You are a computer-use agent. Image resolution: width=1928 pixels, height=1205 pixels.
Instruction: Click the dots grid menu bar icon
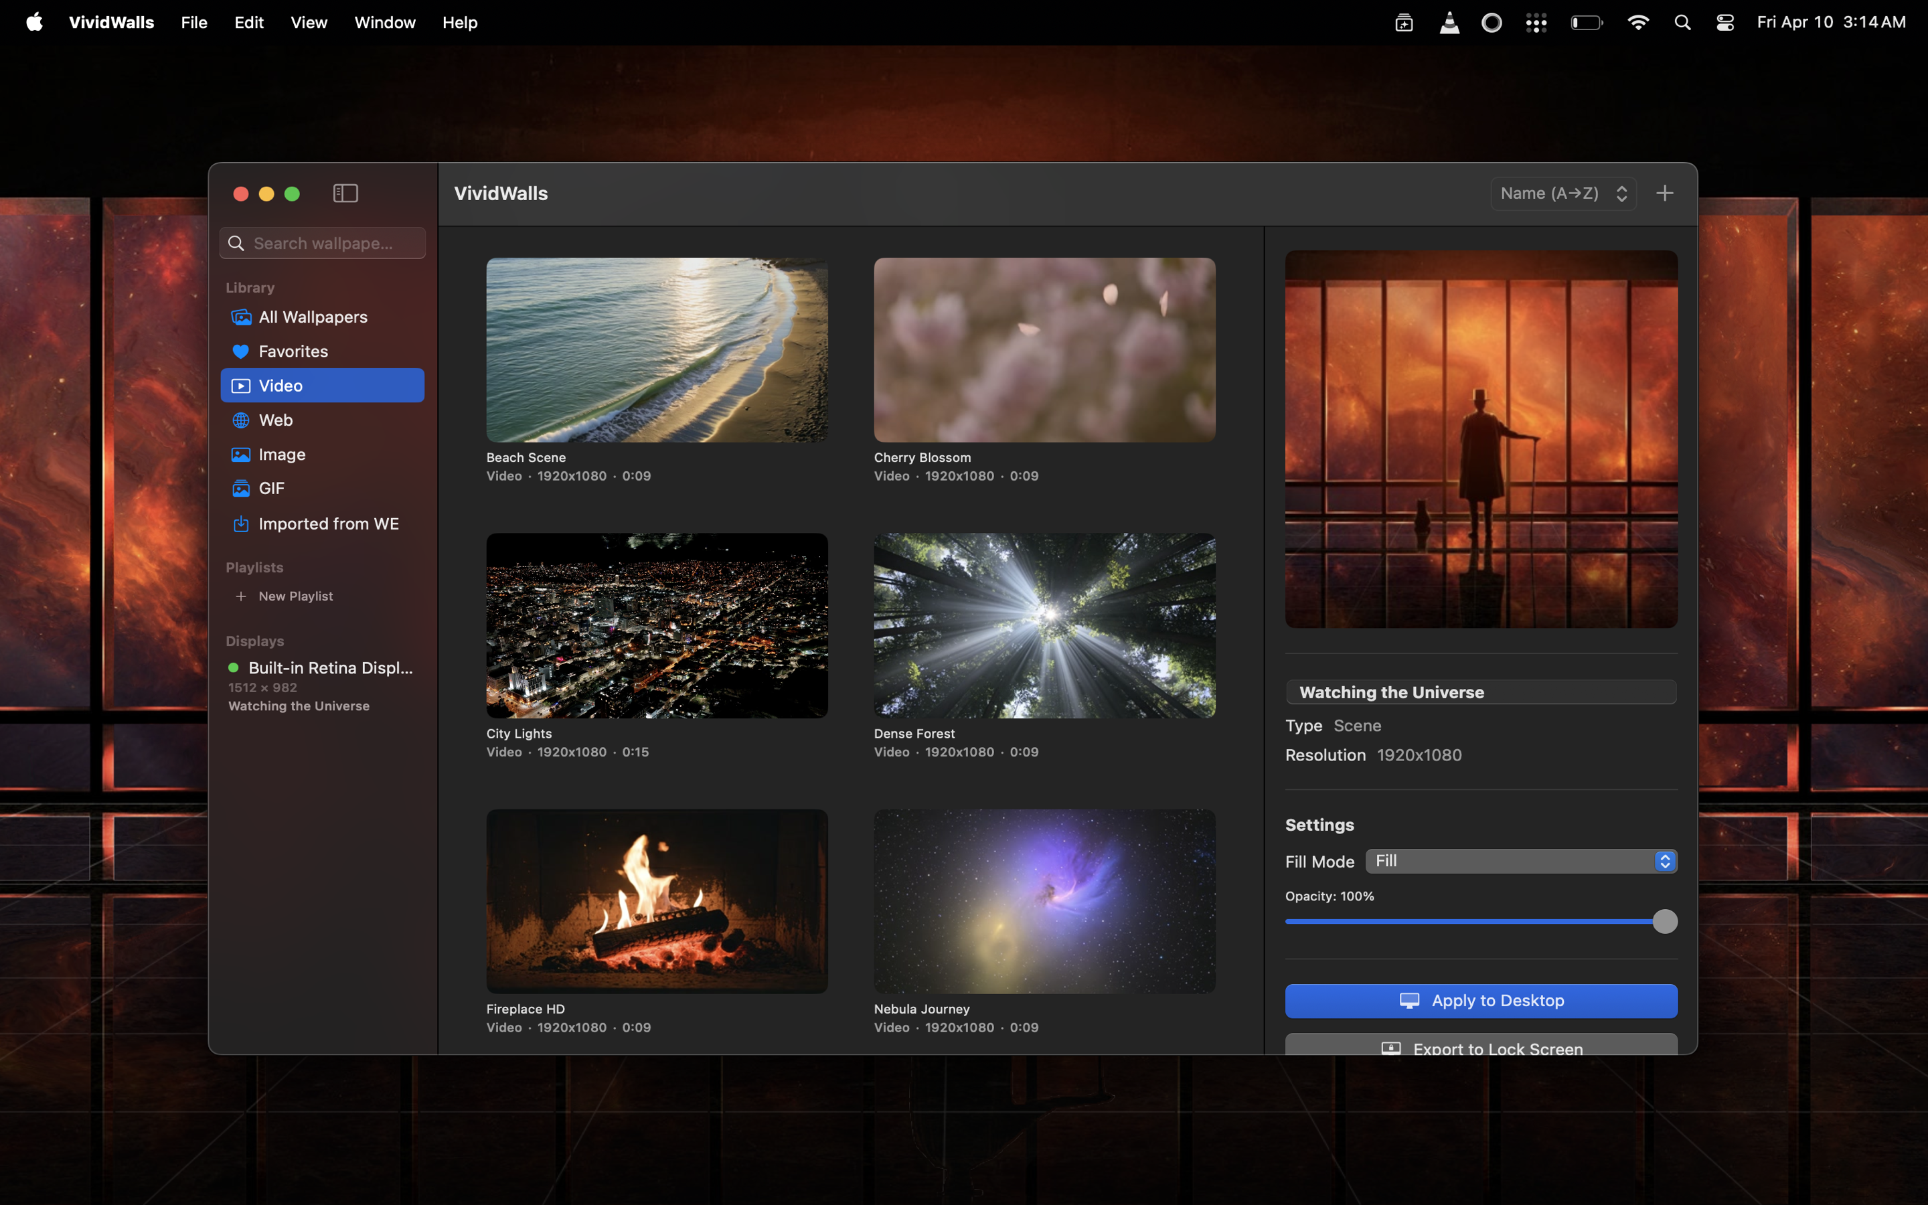[x=1536, y=22]
